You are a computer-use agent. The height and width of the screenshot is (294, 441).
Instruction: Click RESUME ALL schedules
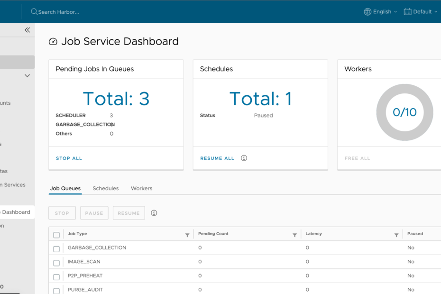pos(217,158)
